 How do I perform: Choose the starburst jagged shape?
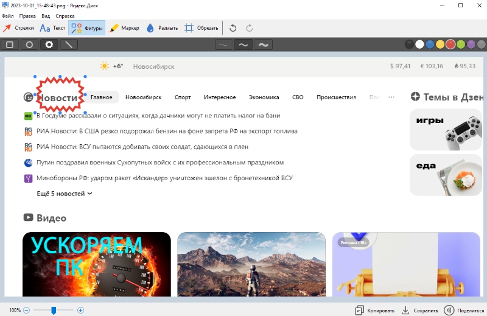coord(49,44)
